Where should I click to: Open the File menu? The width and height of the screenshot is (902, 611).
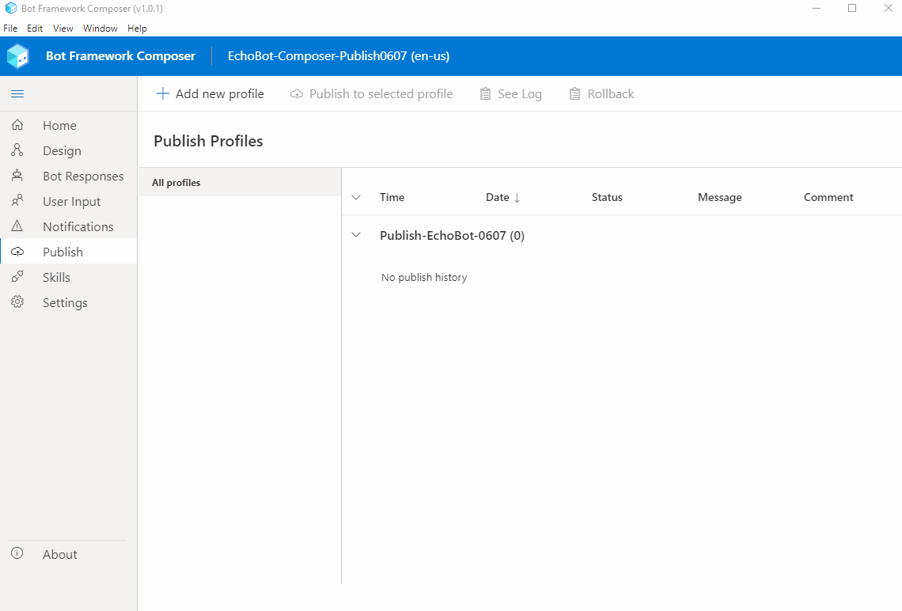point(10,28)
